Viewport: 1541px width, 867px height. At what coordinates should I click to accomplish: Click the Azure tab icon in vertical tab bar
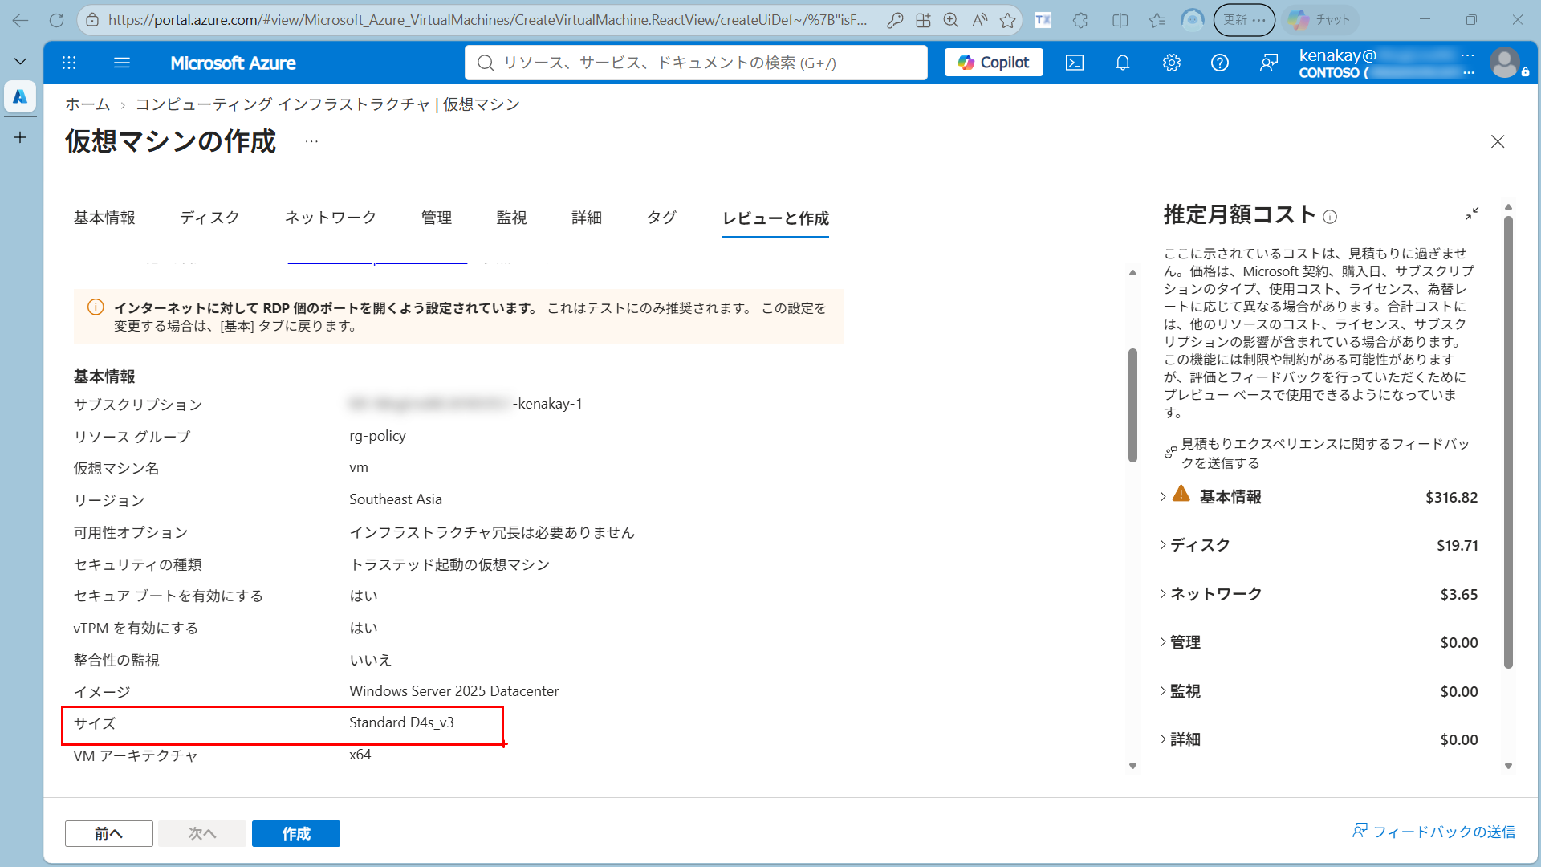tap(20, 96)
